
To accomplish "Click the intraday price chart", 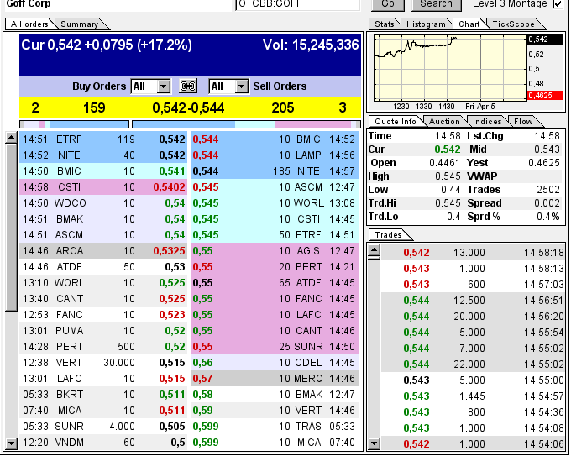I will coord(450,68).
